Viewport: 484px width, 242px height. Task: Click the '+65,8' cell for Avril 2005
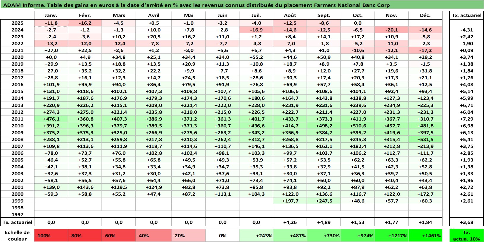pos(154,160)
